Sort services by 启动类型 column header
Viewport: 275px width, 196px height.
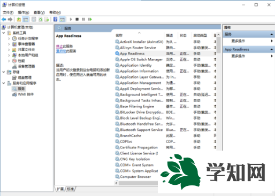[x=202, y=35]
